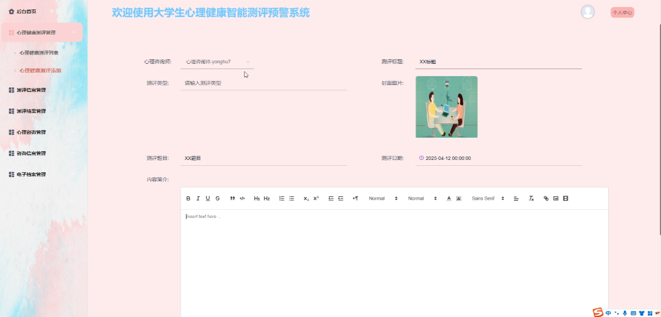Apply Heading 1 style
The image size is (661, 317).
coord(257,198)
